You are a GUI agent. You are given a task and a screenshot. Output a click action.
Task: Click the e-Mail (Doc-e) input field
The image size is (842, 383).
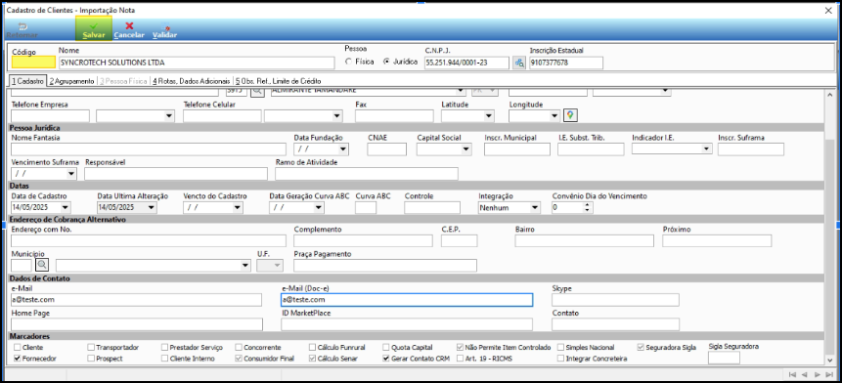(407, 300)
